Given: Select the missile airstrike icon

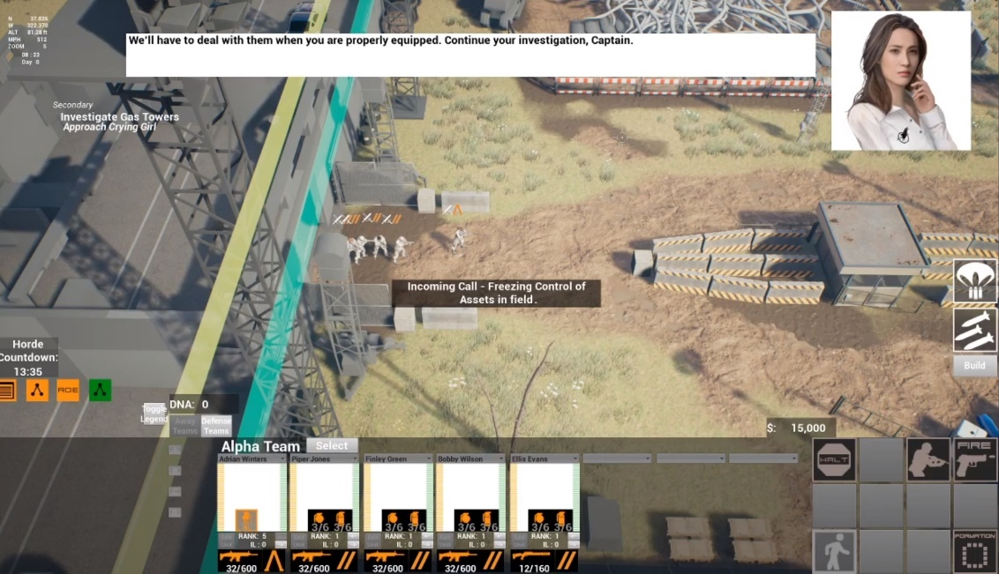Looking at the screenshot, I should pos(974,330).
